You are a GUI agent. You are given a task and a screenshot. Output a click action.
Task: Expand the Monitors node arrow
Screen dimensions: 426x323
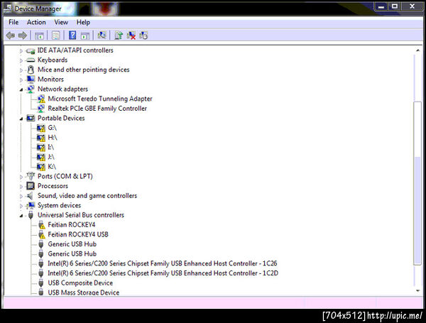pos(21,80)
